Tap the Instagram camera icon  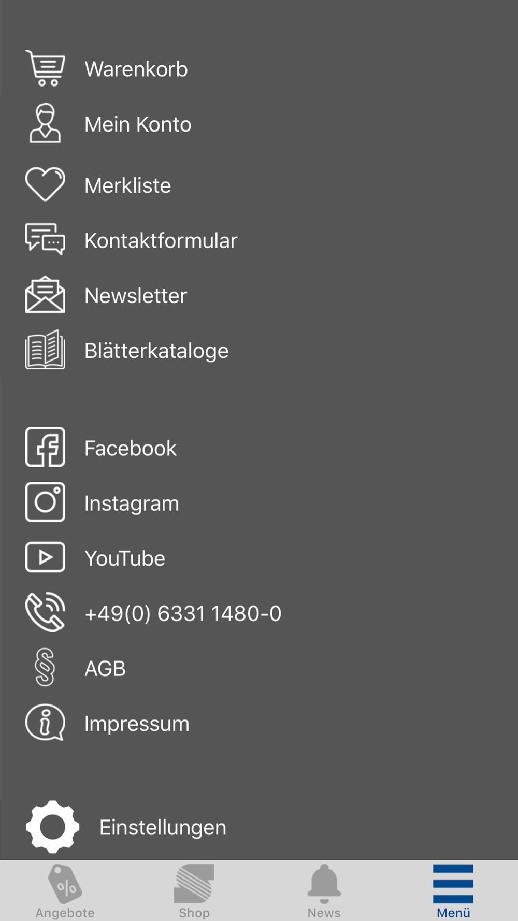(45, 502)
